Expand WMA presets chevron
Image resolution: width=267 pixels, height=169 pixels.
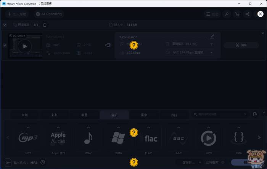pyautogui.click(x=118, y=128)
